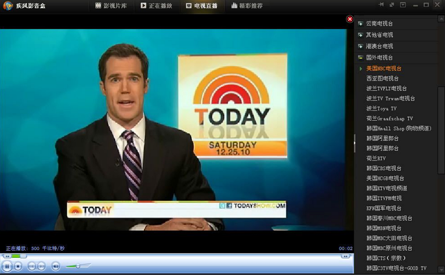Play the 波兰TV Trwam电视台 channel
This screenshot has height=275, width=445.
[391, 98]
